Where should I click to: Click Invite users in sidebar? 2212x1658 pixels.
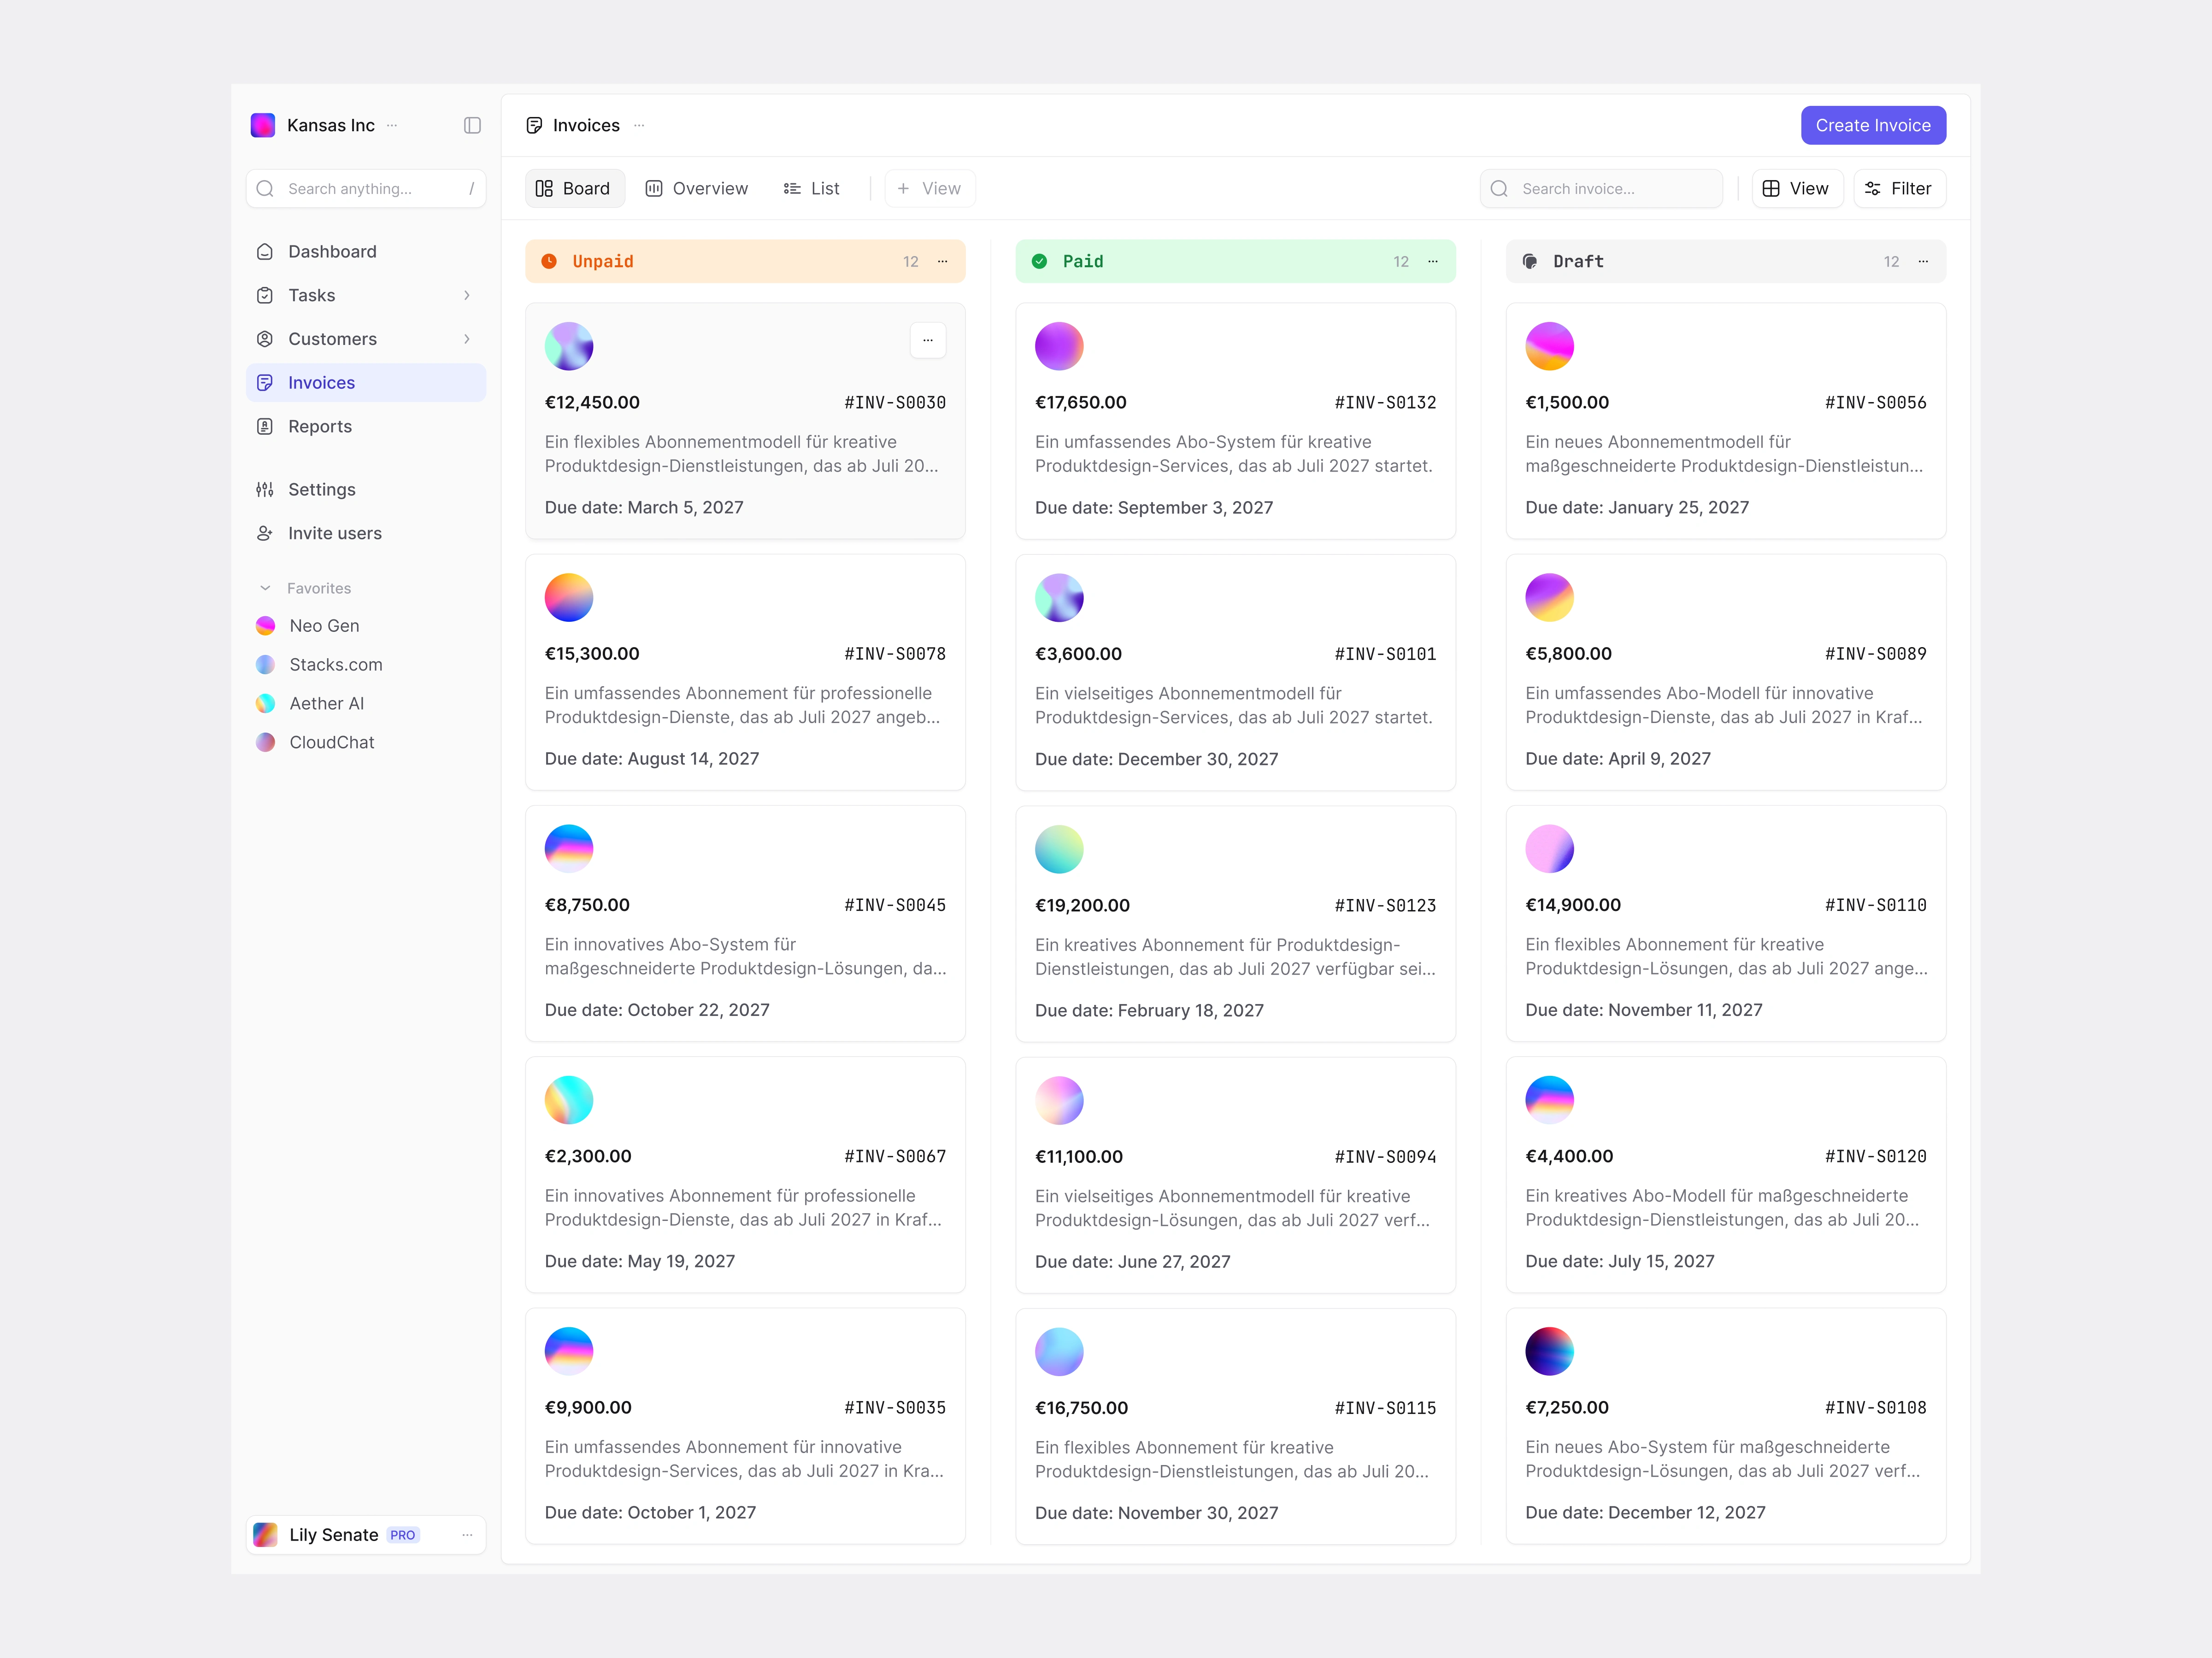(x=334, y=534)
